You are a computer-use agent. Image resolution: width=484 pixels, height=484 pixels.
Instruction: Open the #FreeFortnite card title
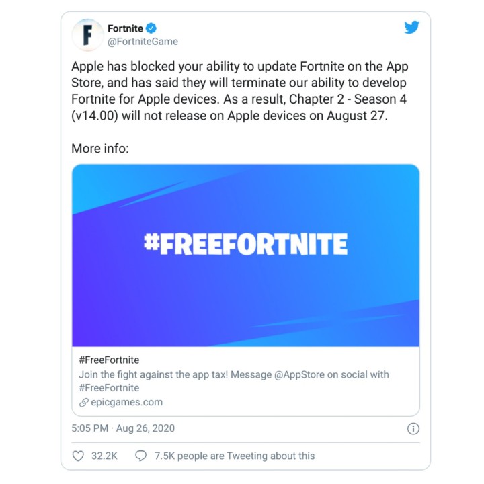click(x=109, y=360)
